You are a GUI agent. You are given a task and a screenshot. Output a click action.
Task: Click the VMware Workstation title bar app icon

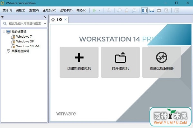2,3
